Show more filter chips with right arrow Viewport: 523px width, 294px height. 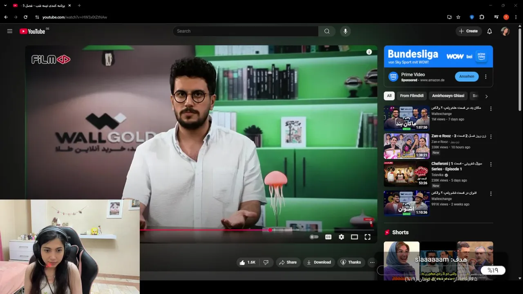(x=486, y=96)
